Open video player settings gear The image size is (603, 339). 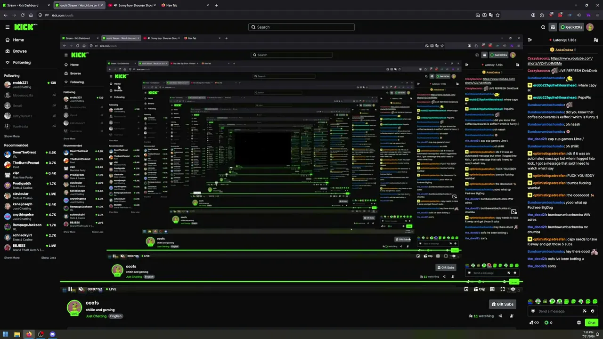coord(513,289)
